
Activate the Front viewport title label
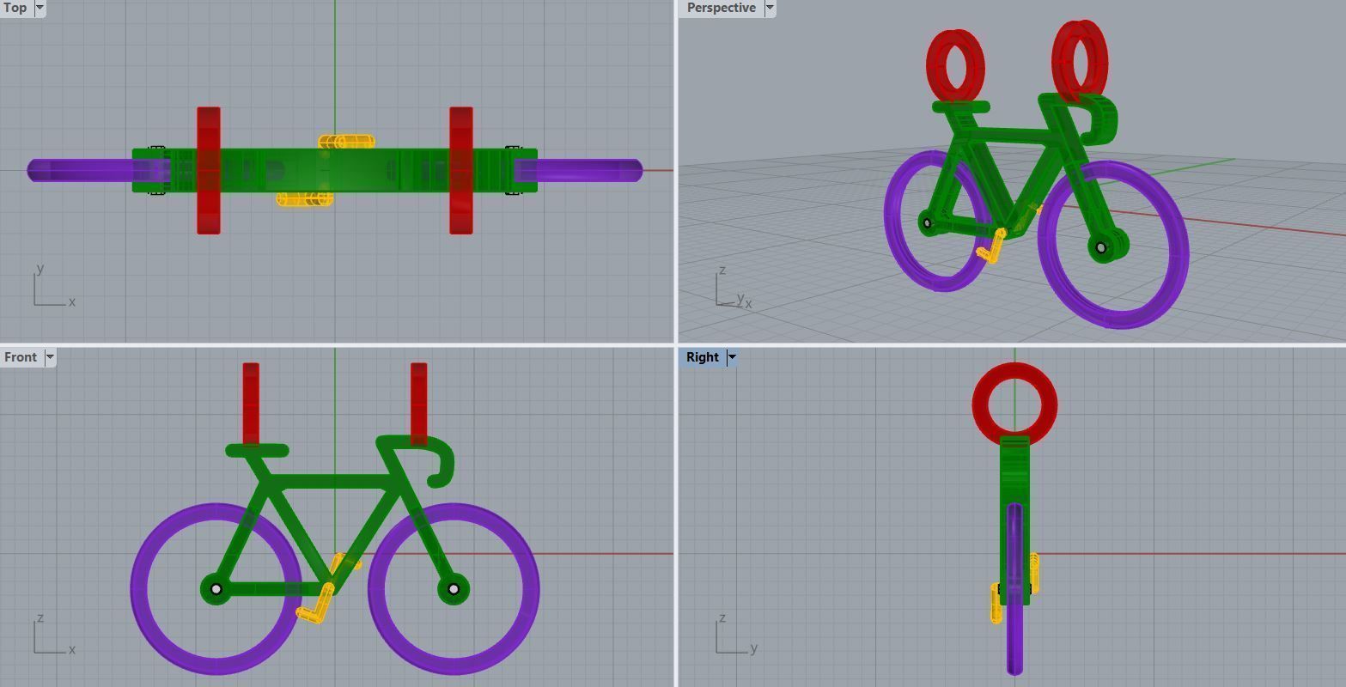(x=21, y=357)
